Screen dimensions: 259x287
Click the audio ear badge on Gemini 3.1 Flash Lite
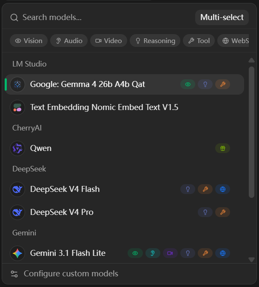tap(153, 253)
